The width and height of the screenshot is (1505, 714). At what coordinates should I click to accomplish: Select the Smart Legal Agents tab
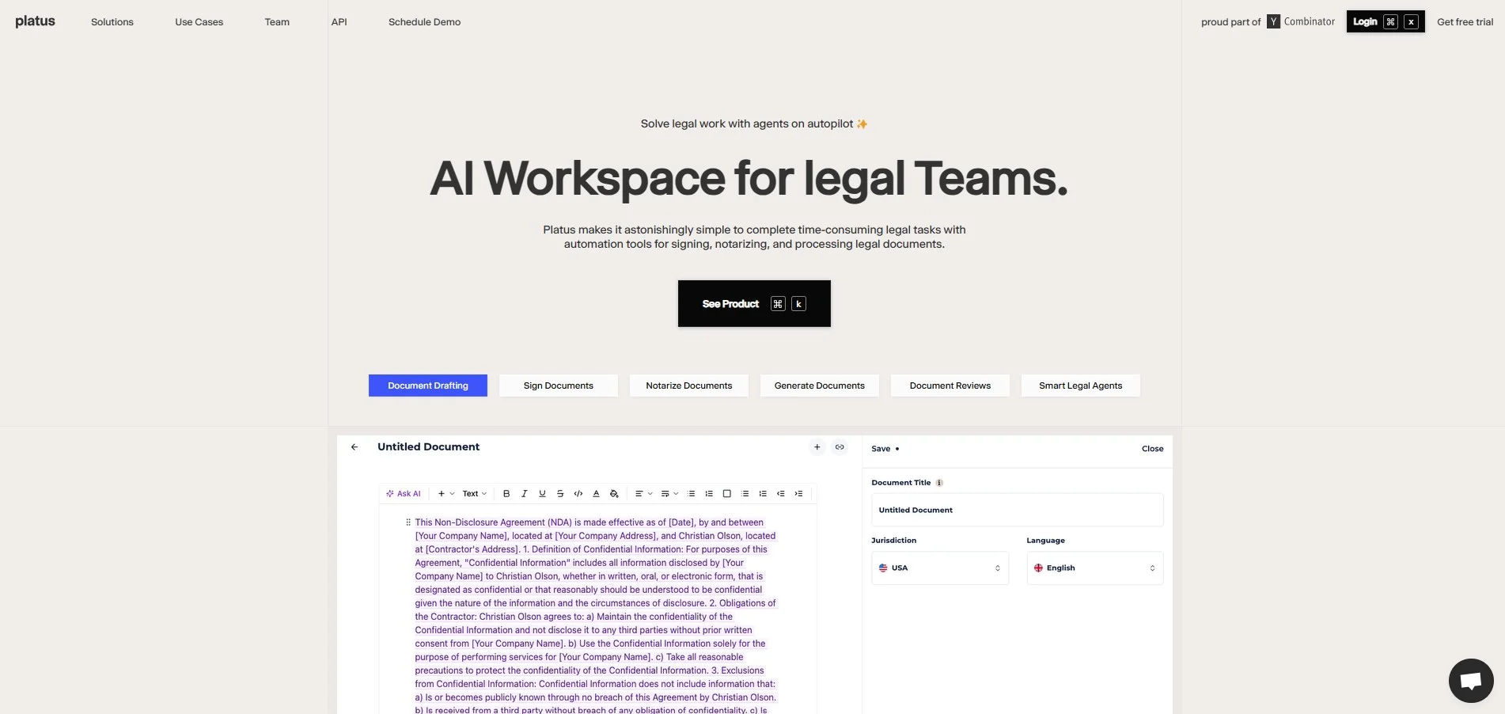[1080, 385]
